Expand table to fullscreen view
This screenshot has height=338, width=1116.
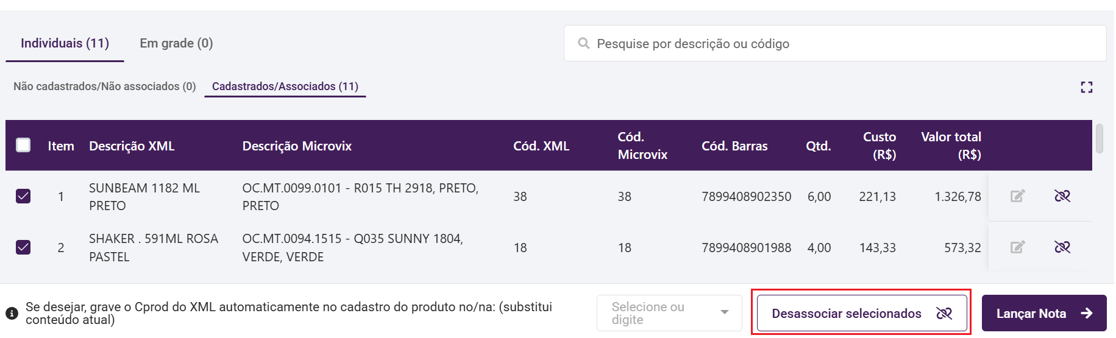click(1086, 87)
